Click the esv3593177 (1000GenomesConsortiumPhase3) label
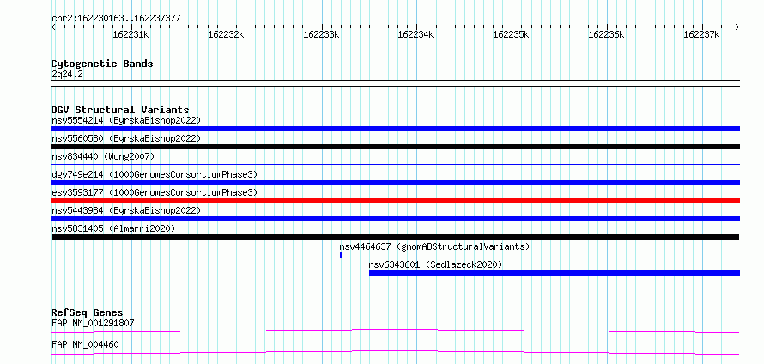Screen dimensions: 764x364 (x=155, y=192)
